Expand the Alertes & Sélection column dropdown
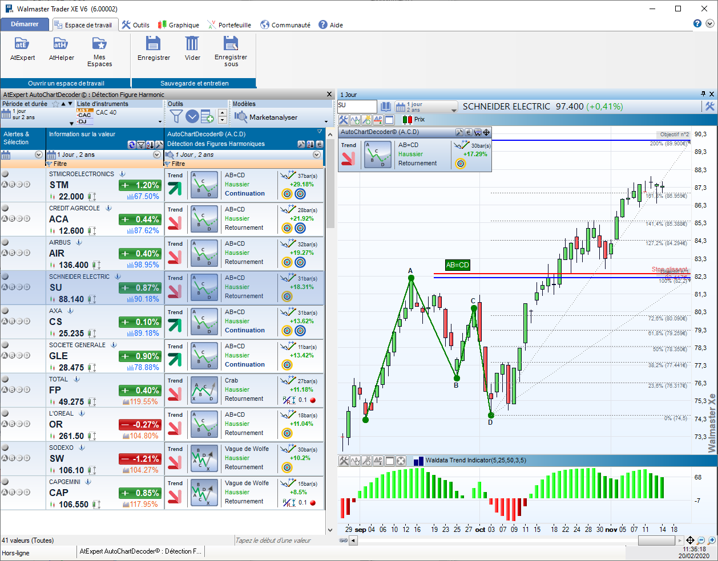The image size is (718, 561). tap(39, 155)
